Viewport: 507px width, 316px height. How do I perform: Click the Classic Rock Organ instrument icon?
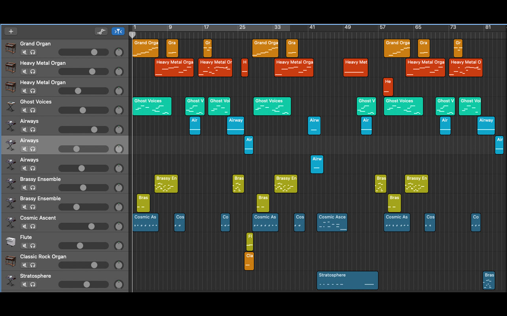(11, 261)
